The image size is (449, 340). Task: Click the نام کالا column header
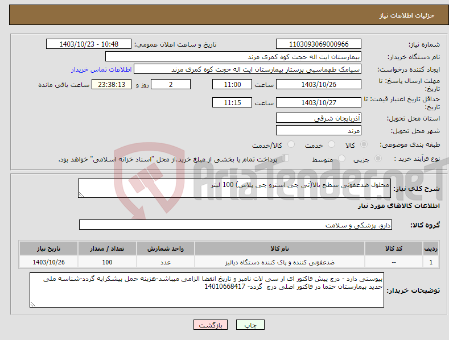click(x=279, y=248)
